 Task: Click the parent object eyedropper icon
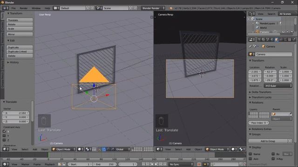click(x=290, y=114)
